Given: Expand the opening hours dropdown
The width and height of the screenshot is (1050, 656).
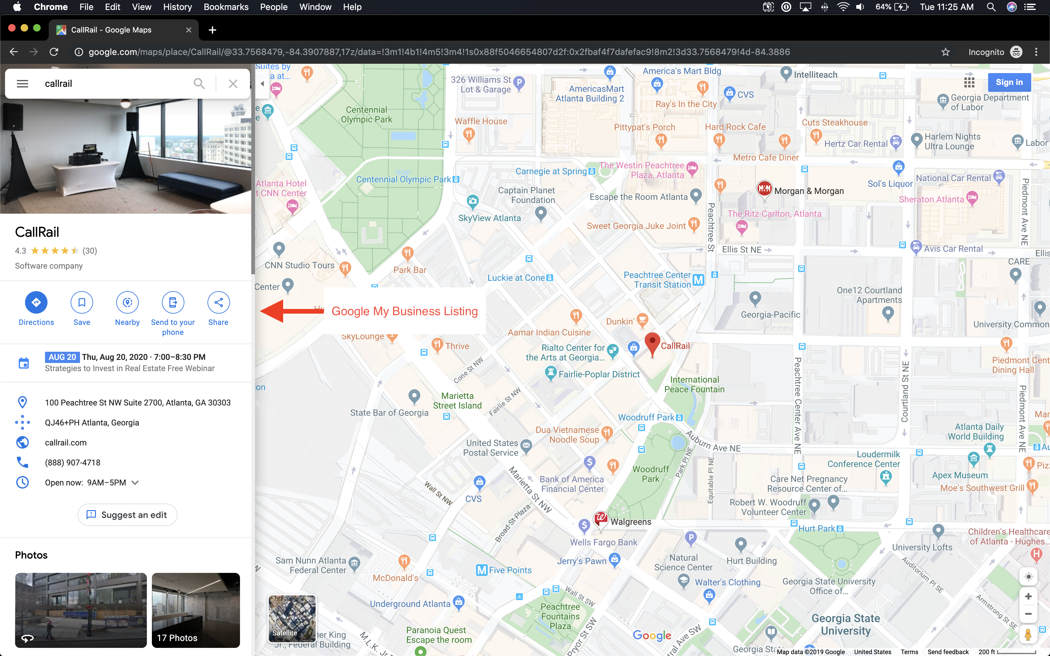Looking at the screenshot, I should (x=135, y=482).
